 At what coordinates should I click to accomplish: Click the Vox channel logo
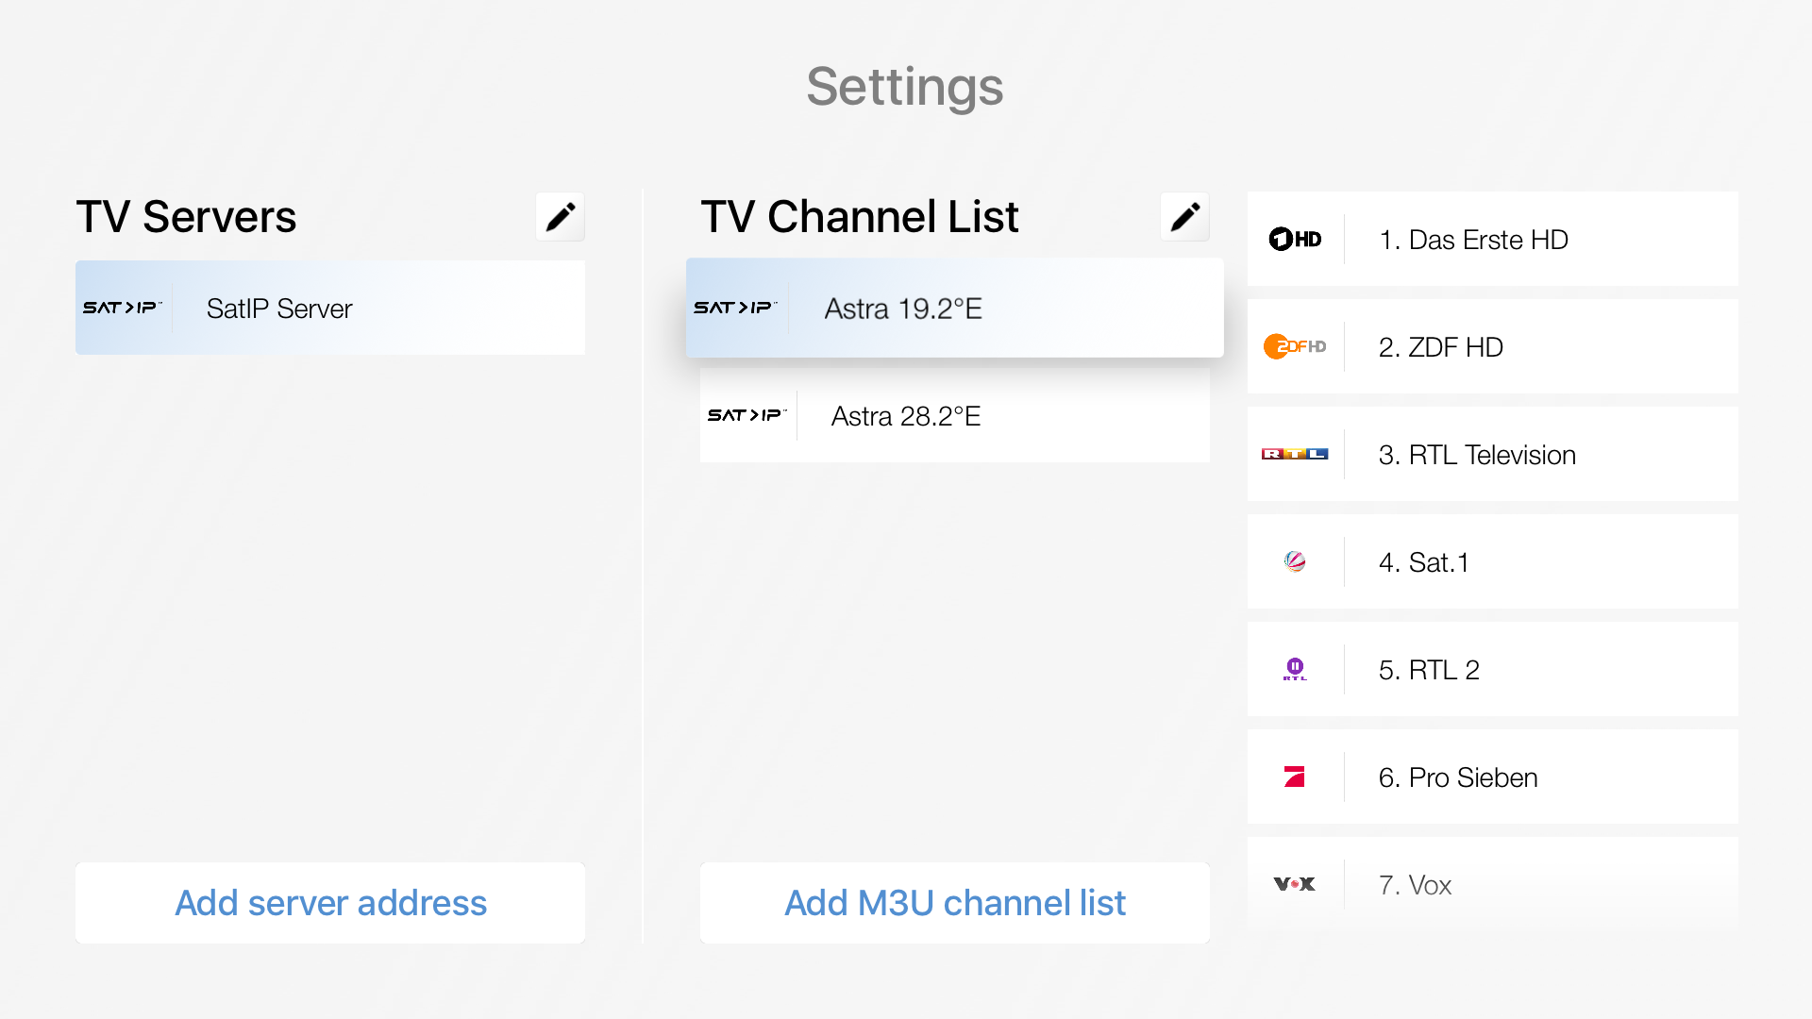point(1295,885)
